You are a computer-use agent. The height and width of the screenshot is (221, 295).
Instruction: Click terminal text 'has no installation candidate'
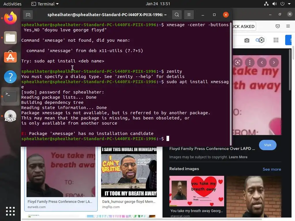116,134
